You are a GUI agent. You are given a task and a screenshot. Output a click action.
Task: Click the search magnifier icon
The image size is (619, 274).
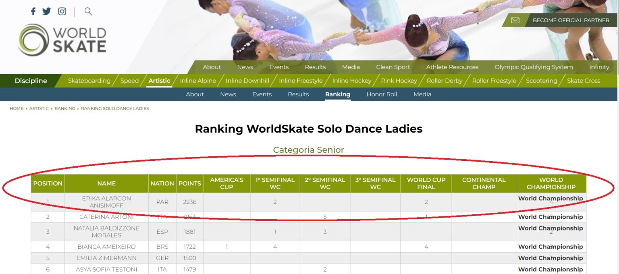point(88,12)
